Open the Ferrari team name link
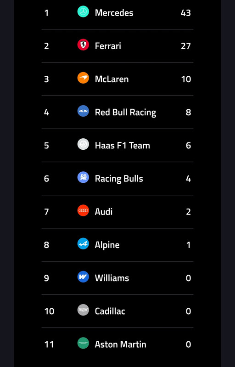Screen dimensions: 235x367 108,46
